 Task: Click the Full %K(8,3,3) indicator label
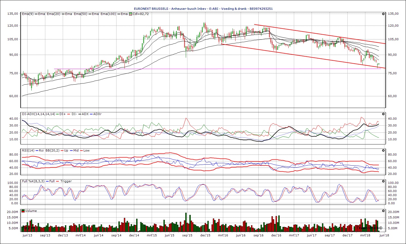[33, 181]
